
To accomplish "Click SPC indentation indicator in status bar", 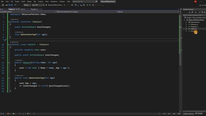I will [x=174, y=114].
